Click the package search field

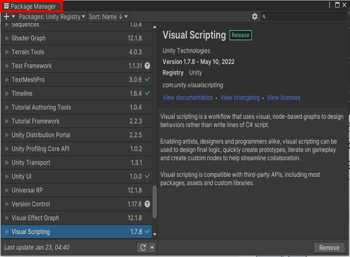304,17
